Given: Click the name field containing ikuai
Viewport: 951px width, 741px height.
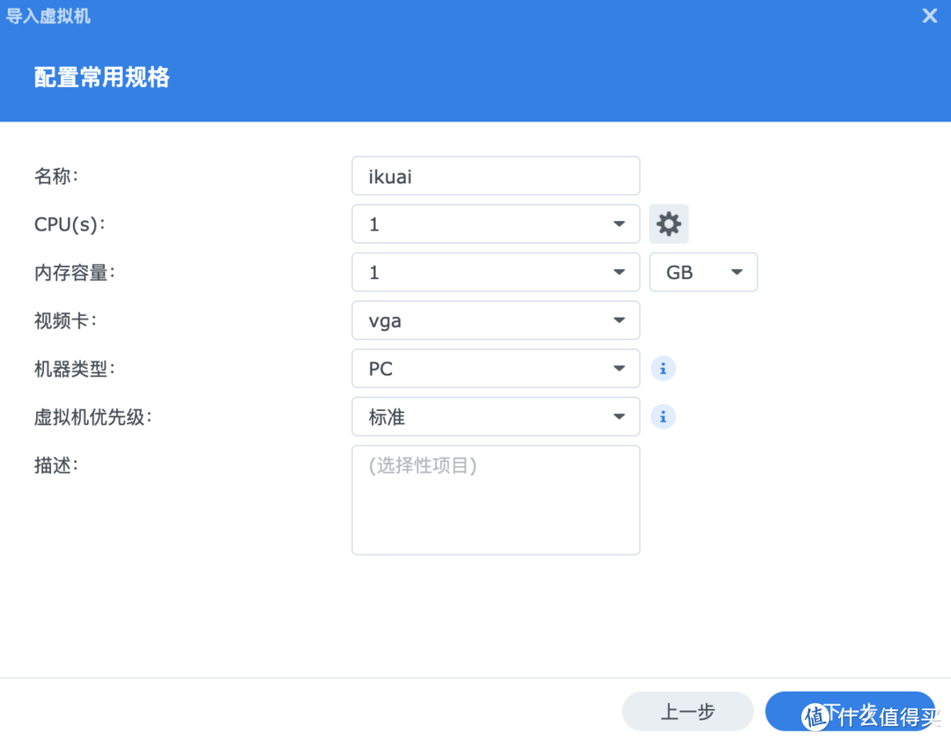Looking at the screenshot, I should pyautogui.click(x=495, y=176).
